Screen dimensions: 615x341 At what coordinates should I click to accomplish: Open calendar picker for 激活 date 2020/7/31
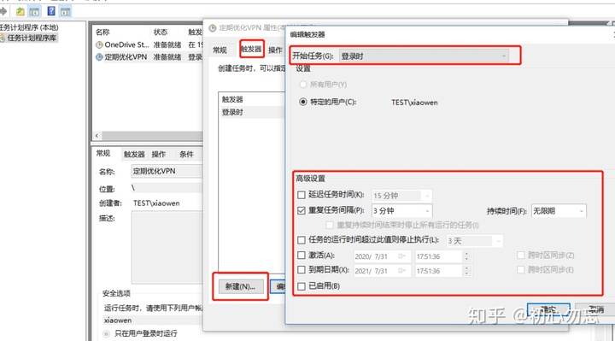pos(401,256)
